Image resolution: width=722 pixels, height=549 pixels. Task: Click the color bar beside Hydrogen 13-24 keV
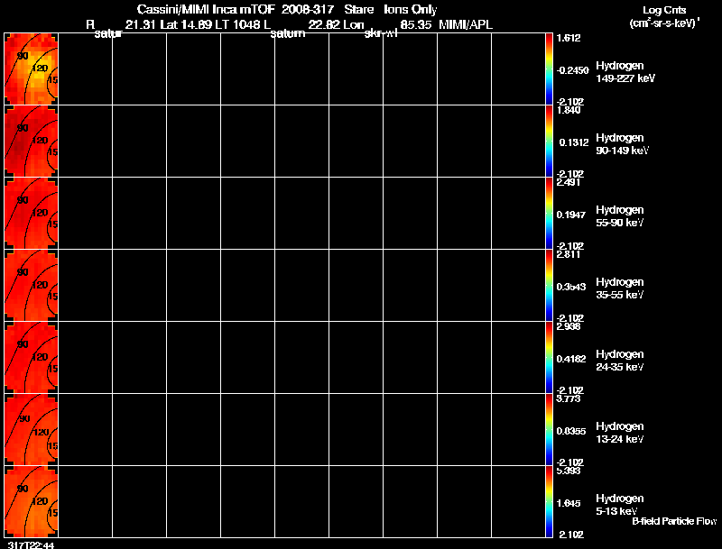[x=549, y=430]
